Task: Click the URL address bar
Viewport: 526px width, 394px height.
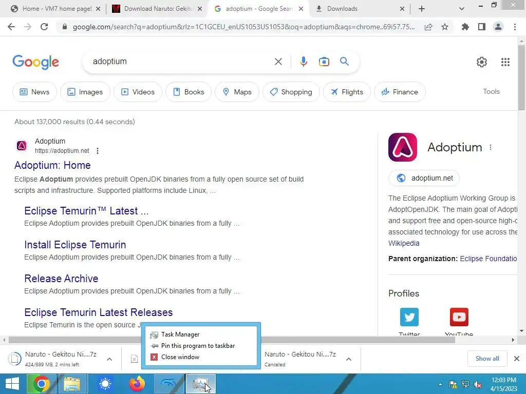Action: pyautogui.click(x=243, y=27)
